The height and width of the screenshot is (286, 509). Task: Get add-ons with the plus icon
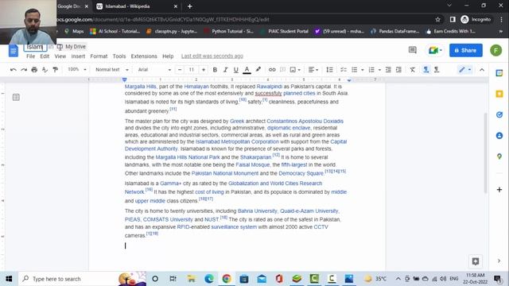(x=499, y=189)
